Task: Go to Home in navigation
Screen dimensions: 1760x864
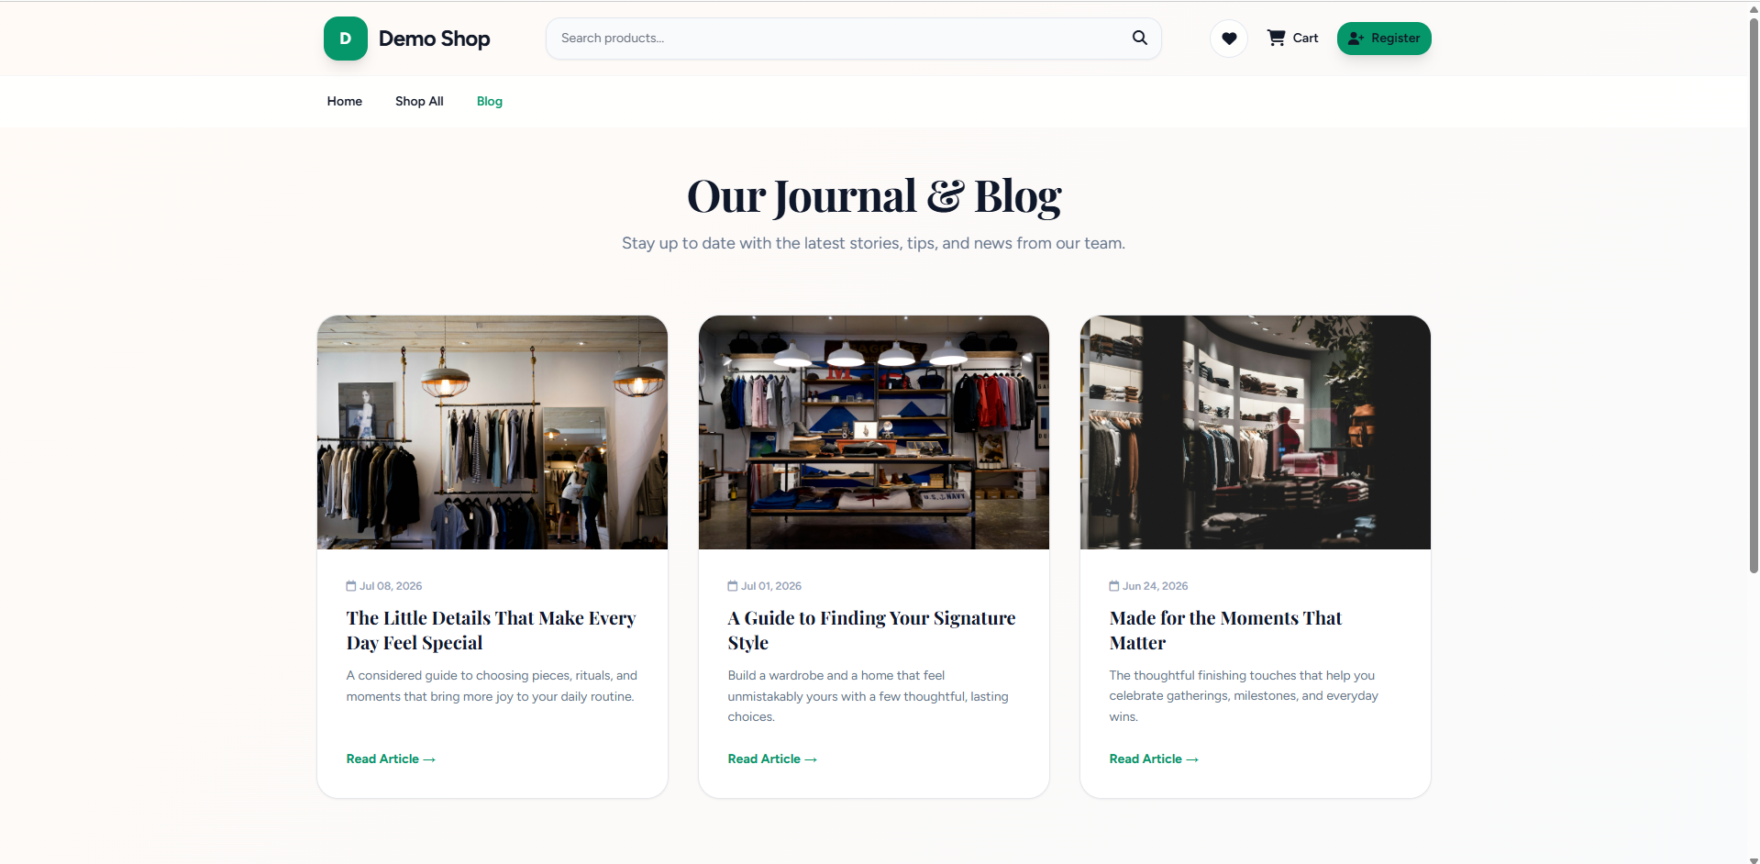Action: [x=345, y=101]
